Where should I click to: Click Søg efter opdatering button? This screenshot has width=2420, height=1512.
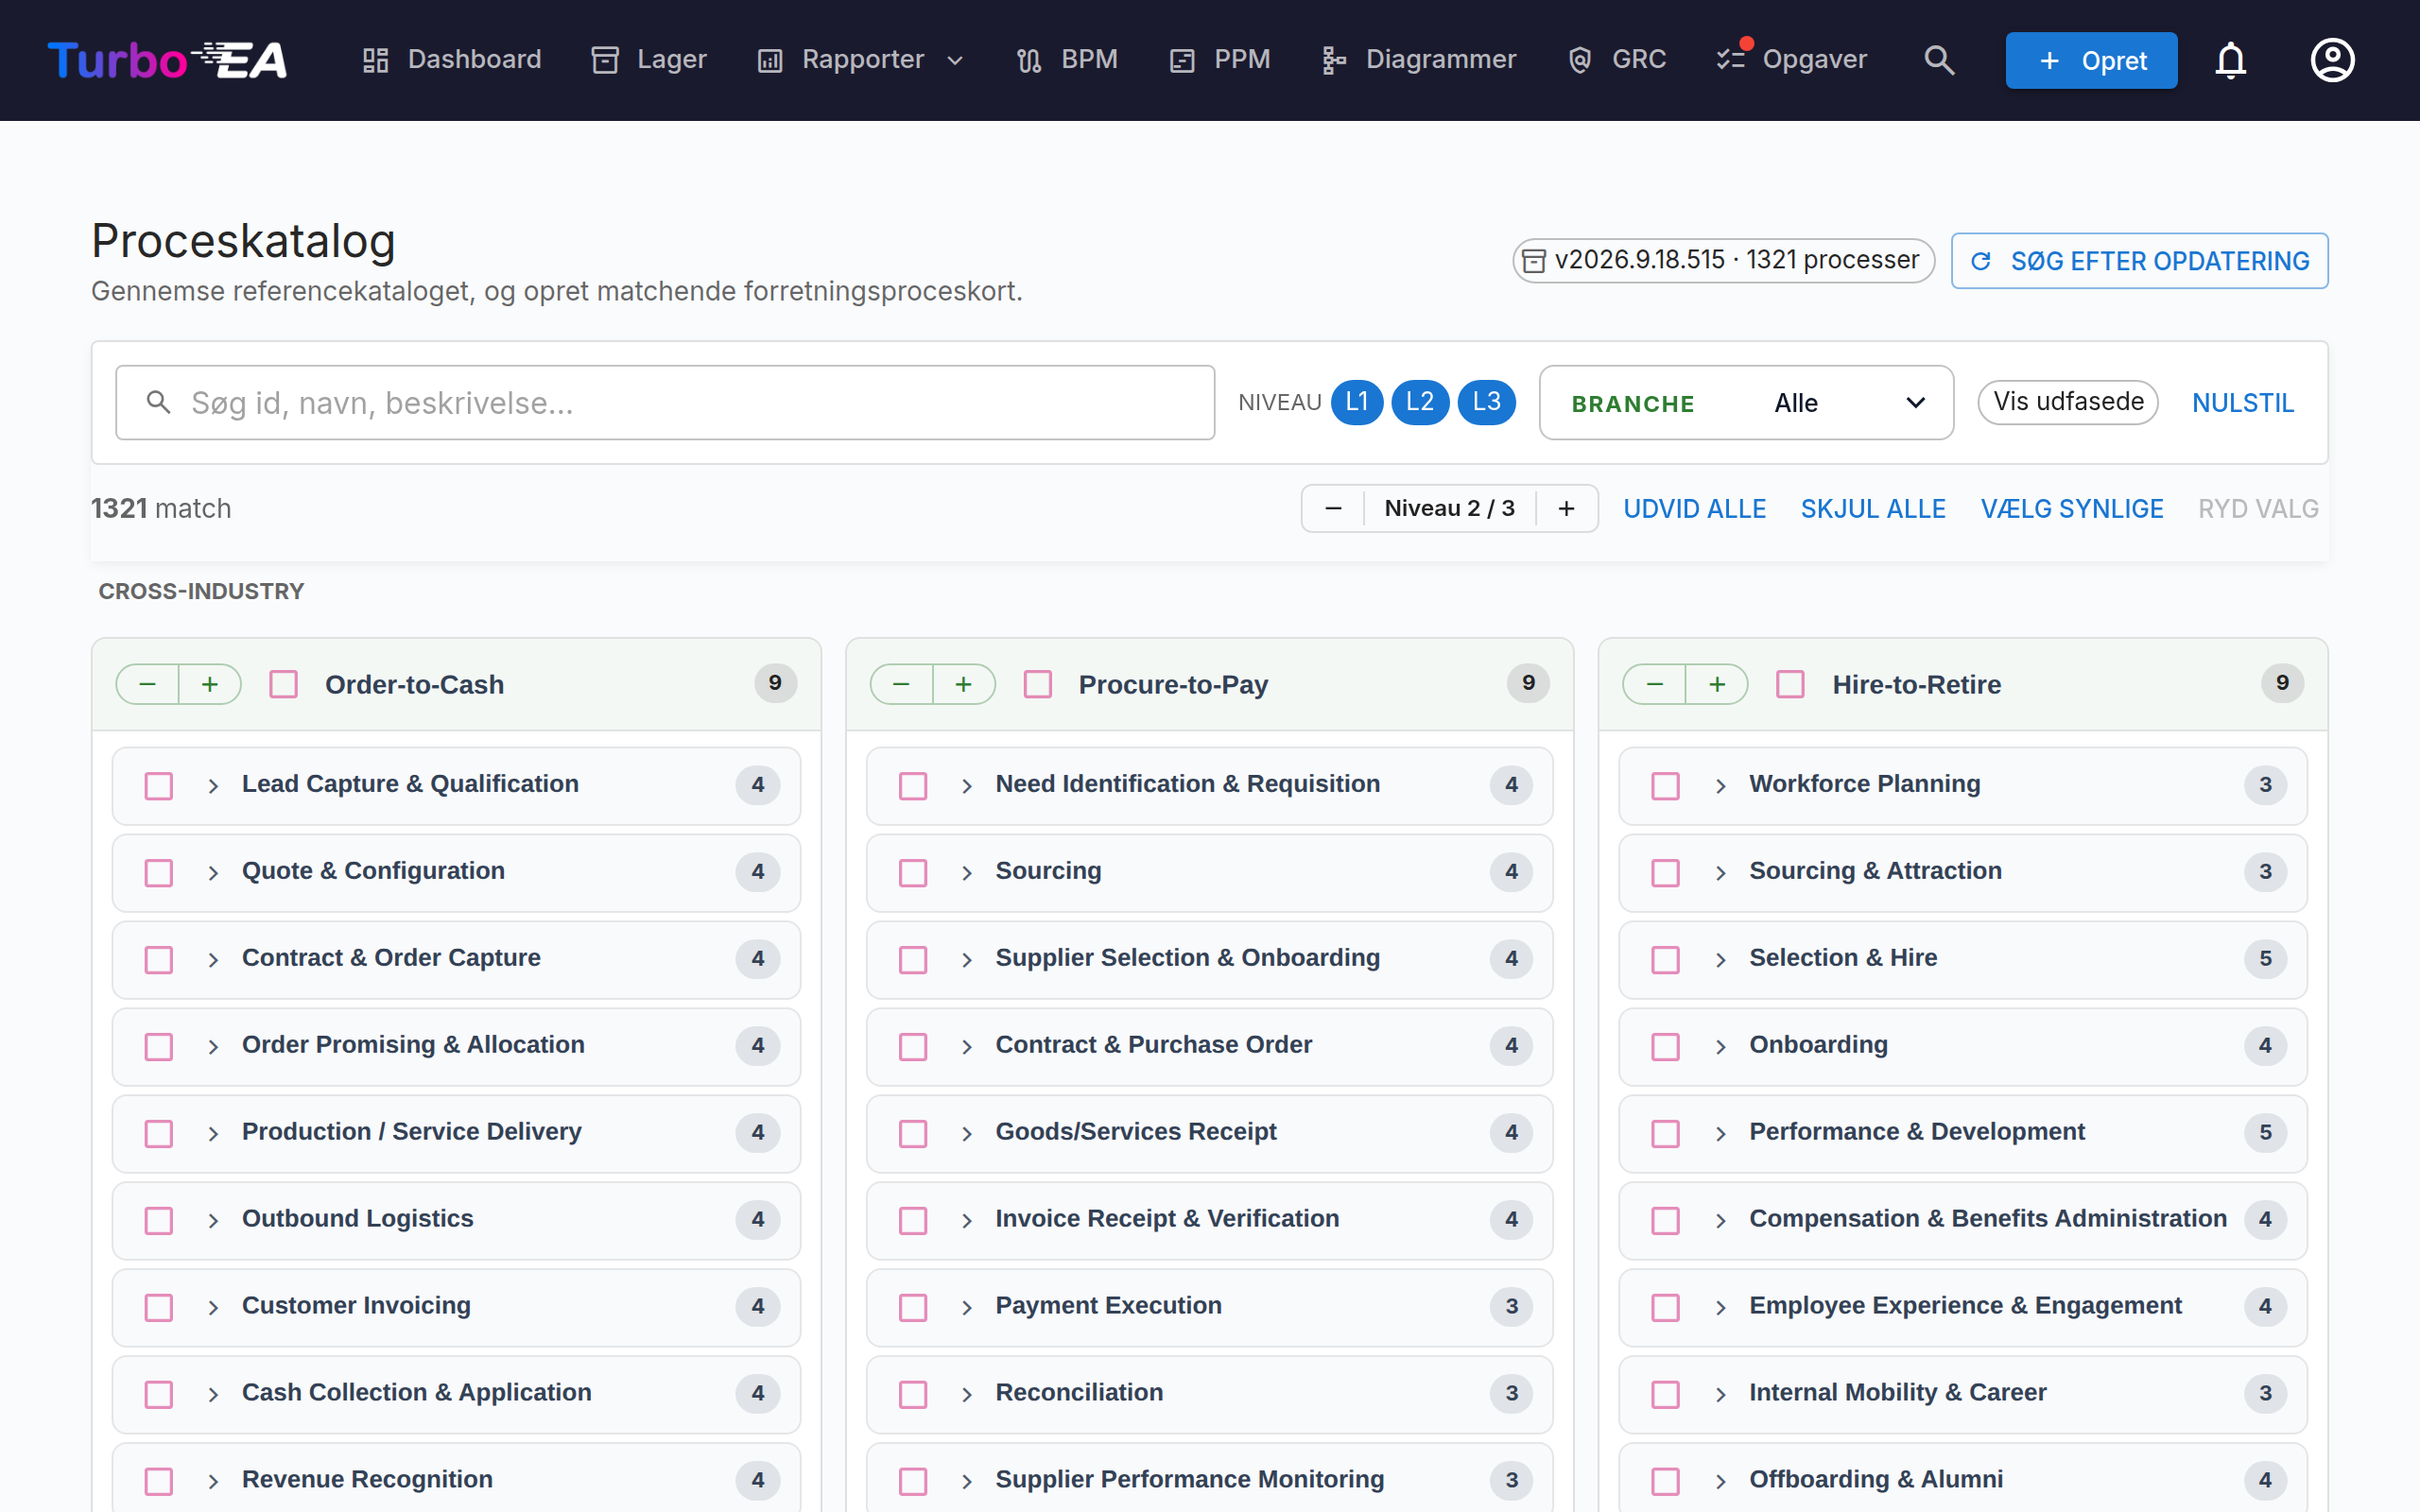tap(2139, 261)
